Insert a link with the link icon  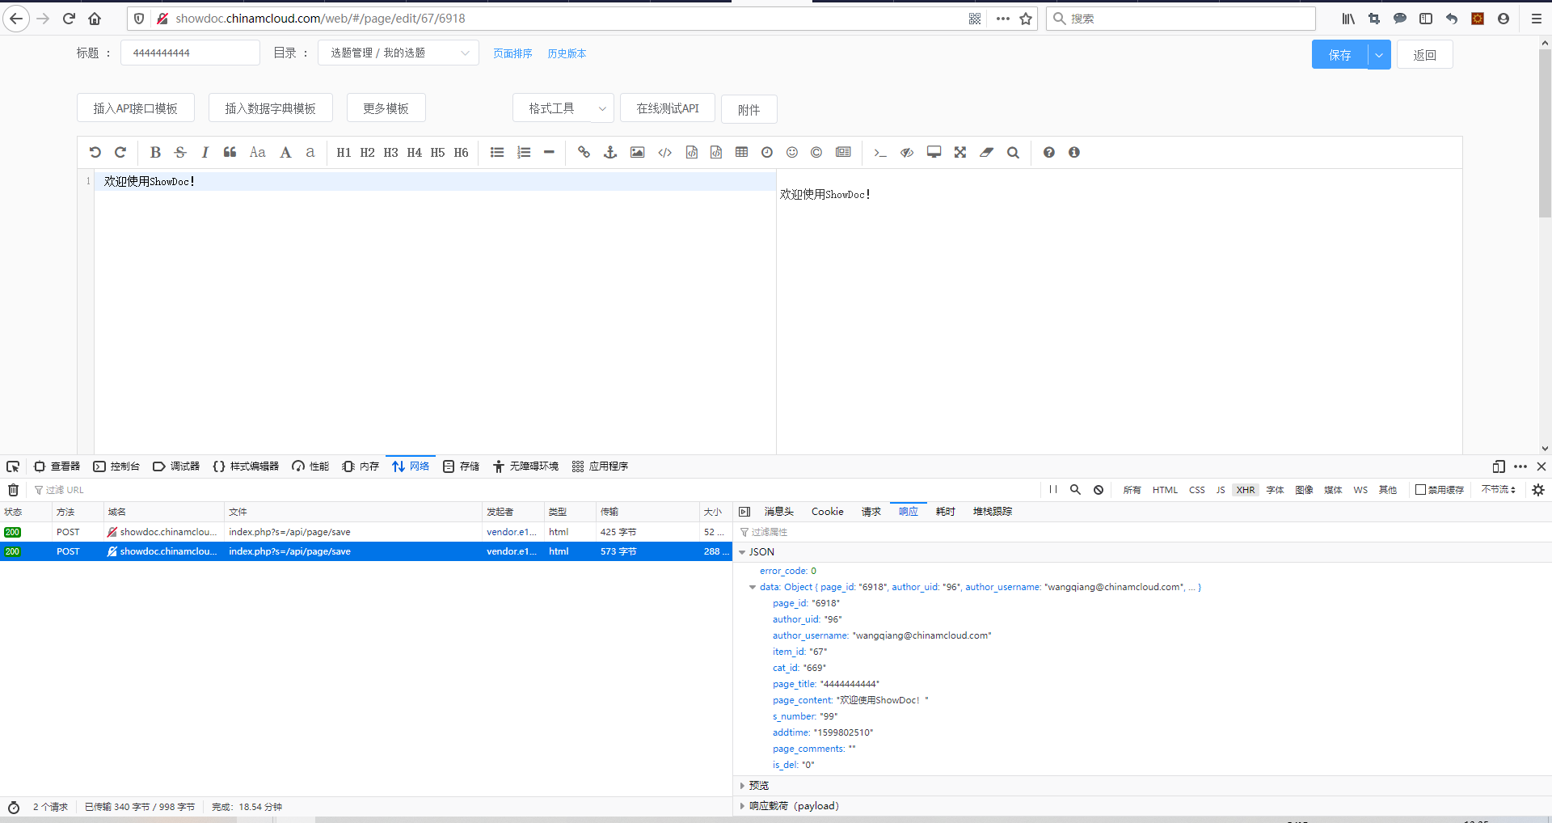click(x=584, y=153)
